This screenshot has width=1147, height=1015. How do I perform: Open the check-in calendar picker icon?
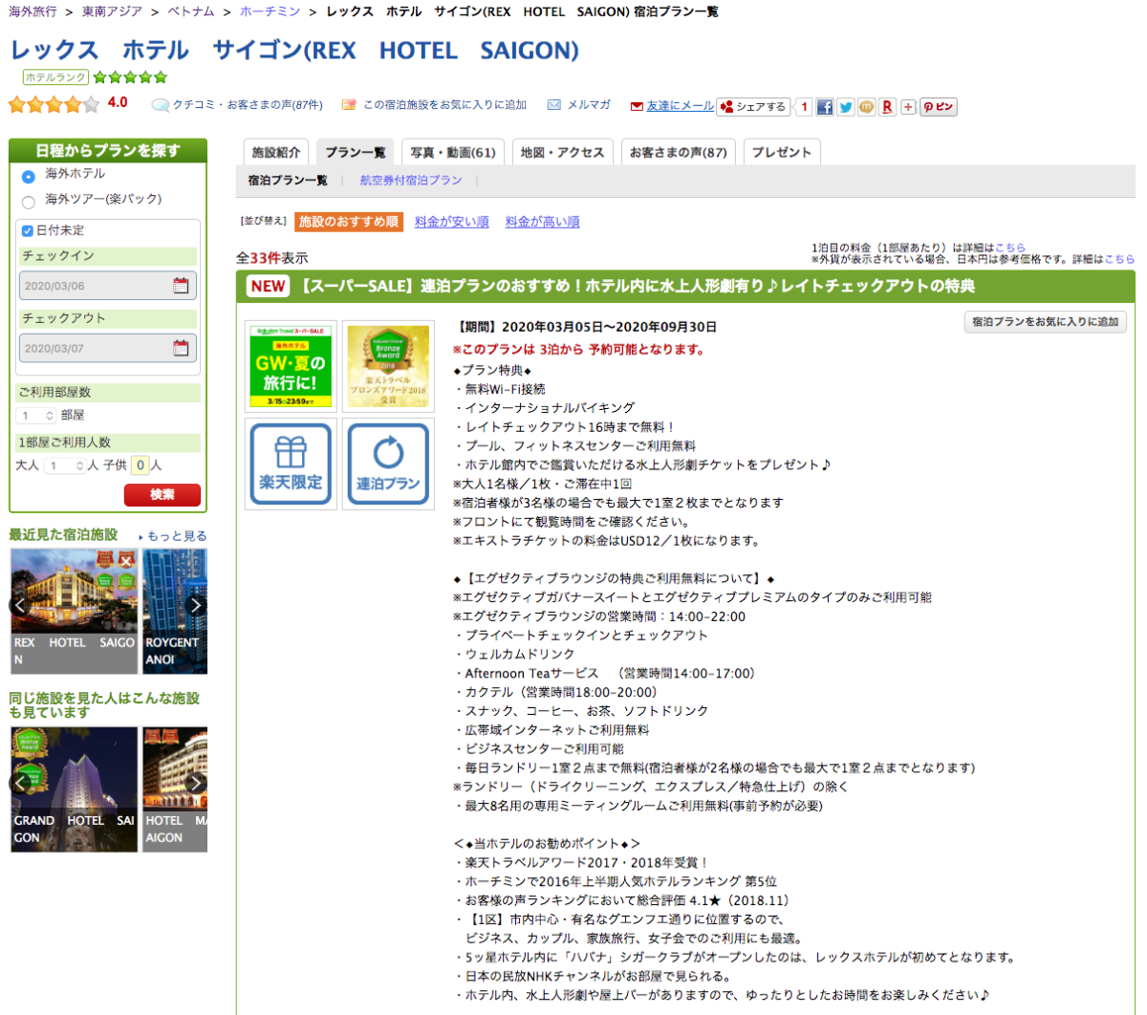coord(181,285)
